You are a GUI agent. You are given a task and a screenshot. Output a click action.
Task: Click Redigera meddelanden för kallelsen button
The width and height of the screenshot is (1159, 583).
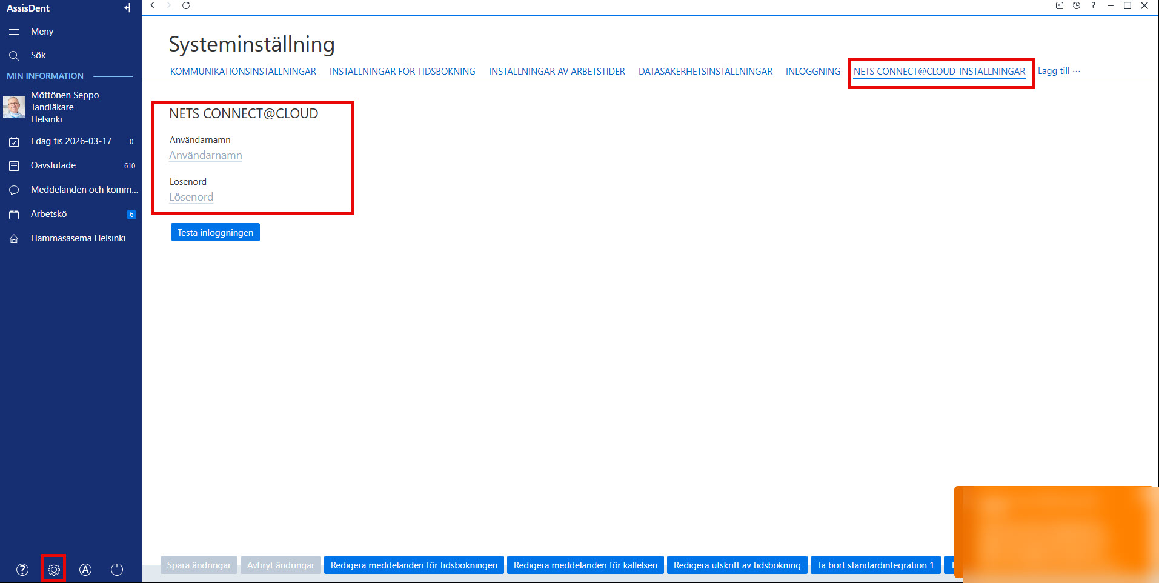pyautogui.click(x=585, y=565)
